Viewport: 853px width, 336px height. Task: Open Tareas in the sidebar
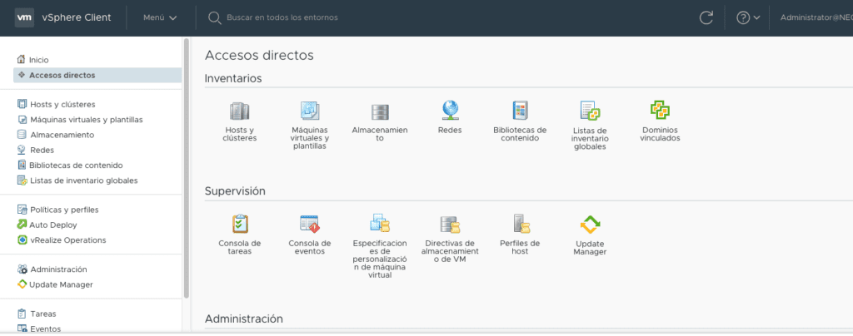pos(37,314)
